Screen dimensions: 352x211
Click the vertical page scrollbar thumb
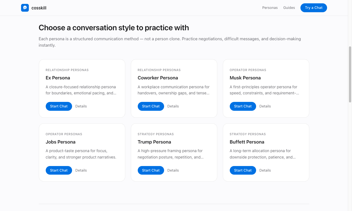[x=350, y=74]
